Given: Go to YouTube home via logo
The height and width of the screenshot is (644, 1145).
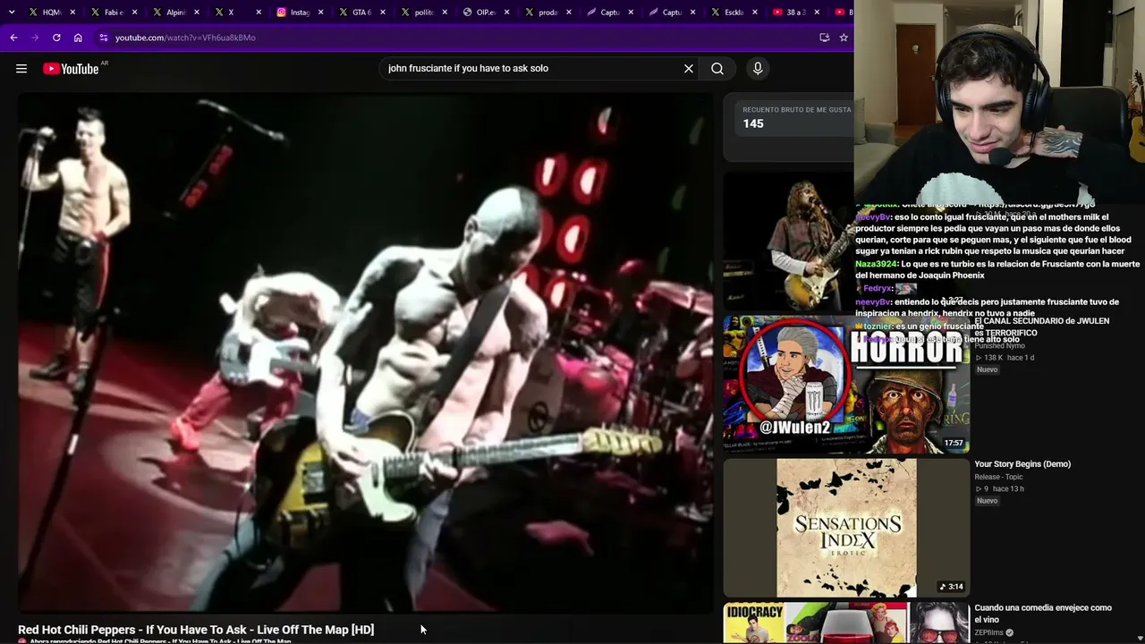Looking at the screenshot, I should pos(71,69).
